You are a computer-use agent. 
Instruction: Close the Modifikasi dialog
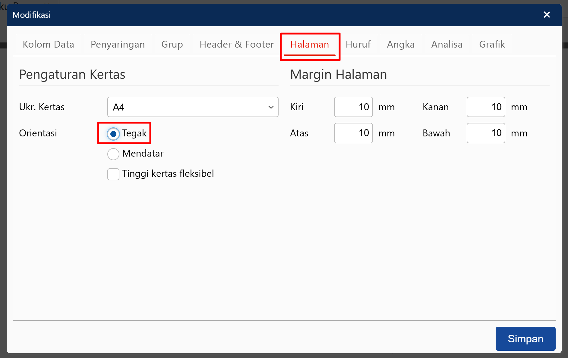[x=547, y=14]
